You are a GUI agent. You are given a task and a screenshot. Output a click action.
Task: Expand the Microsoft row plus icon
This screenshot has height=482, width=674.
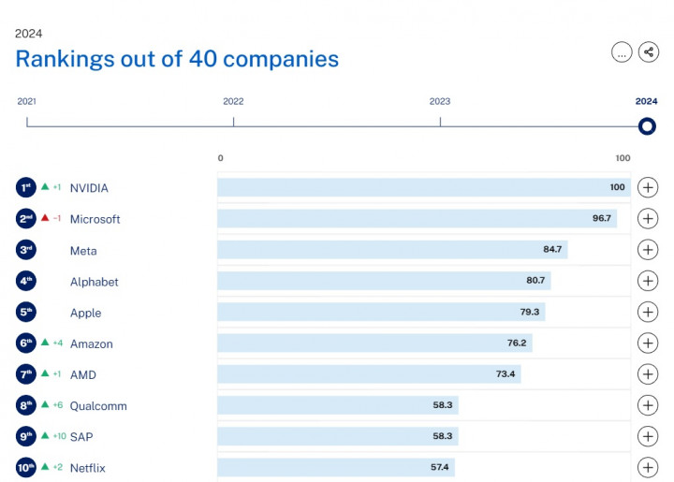click(x=647, y=219)
